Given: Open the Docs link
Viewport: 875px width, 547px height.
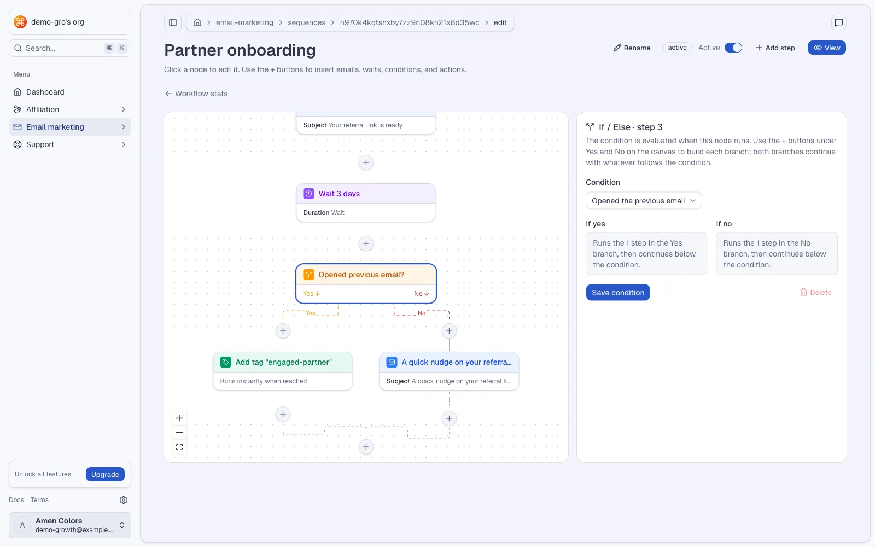Looking at the screenshot, I should click(16, 500).
